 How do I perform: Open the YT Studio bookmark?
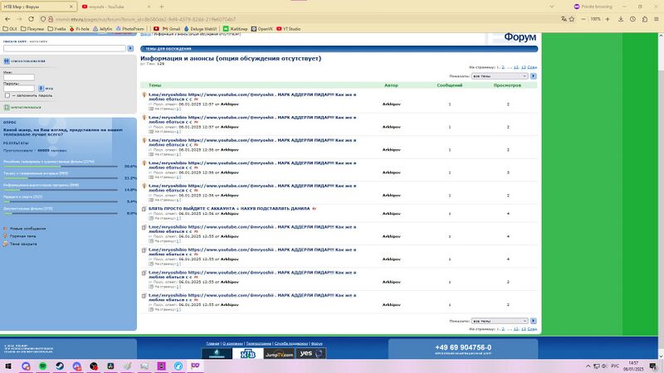pyautogui.click(x=288, y=29)
